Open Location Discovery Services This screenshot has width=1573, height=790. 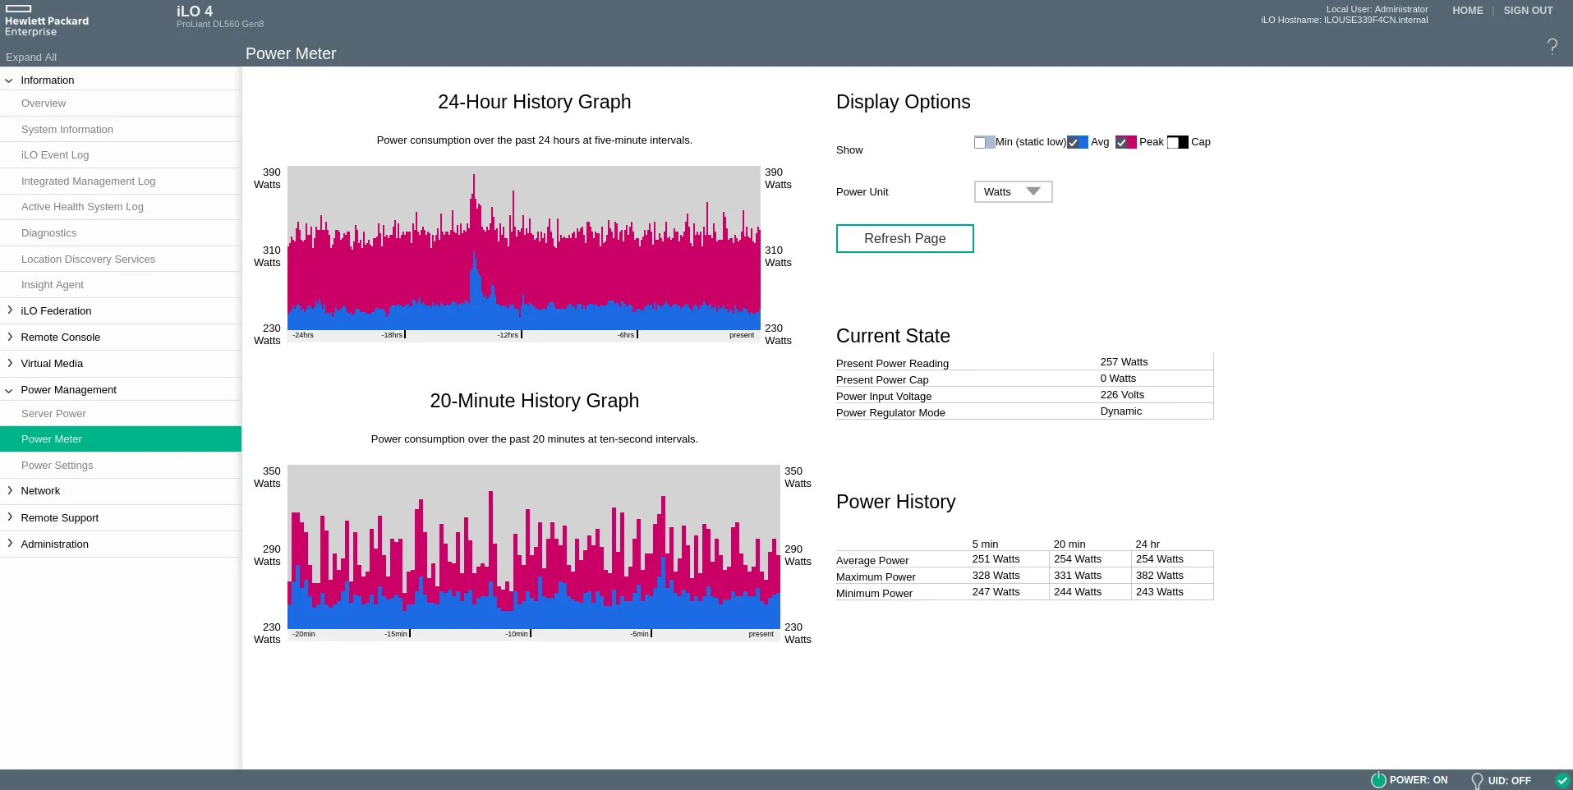coord(121,260)
